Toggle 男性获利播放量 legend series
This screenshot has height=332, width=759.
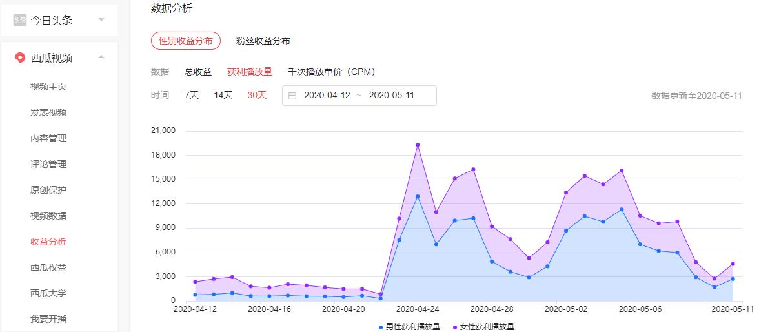[409, 327]
